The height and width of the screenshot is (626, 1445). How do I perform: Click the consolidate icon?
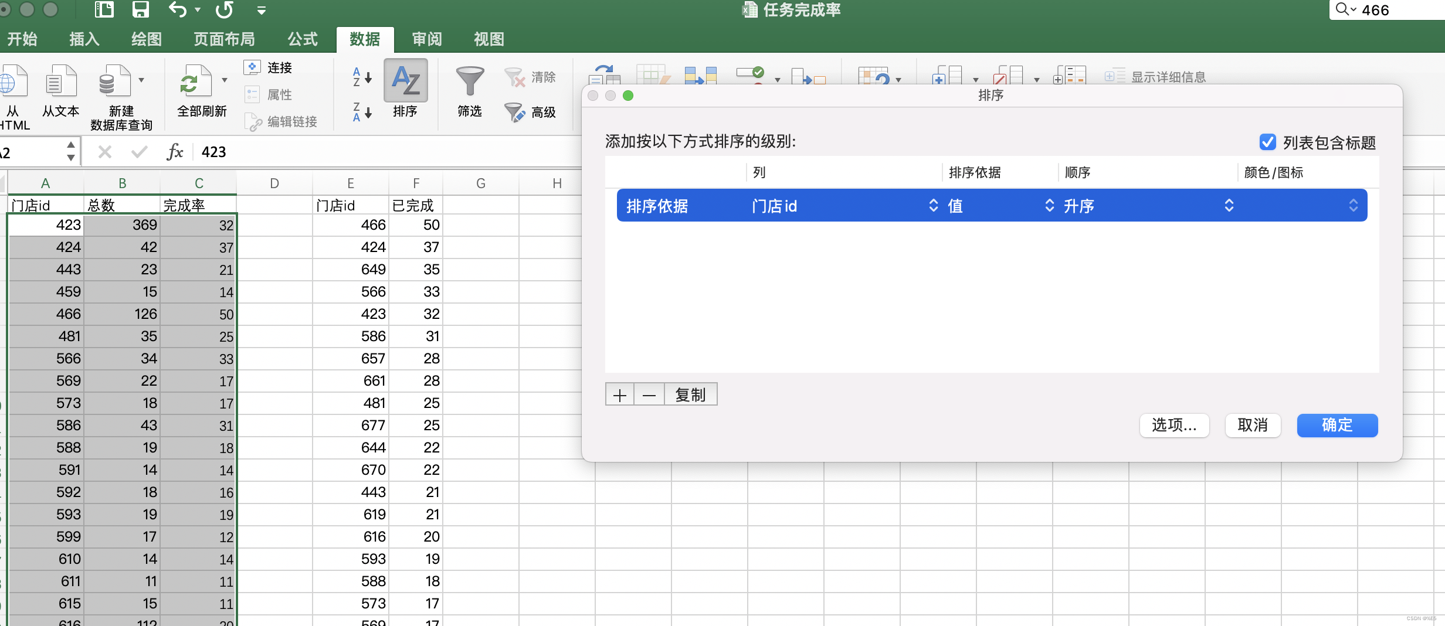[808, 76]
